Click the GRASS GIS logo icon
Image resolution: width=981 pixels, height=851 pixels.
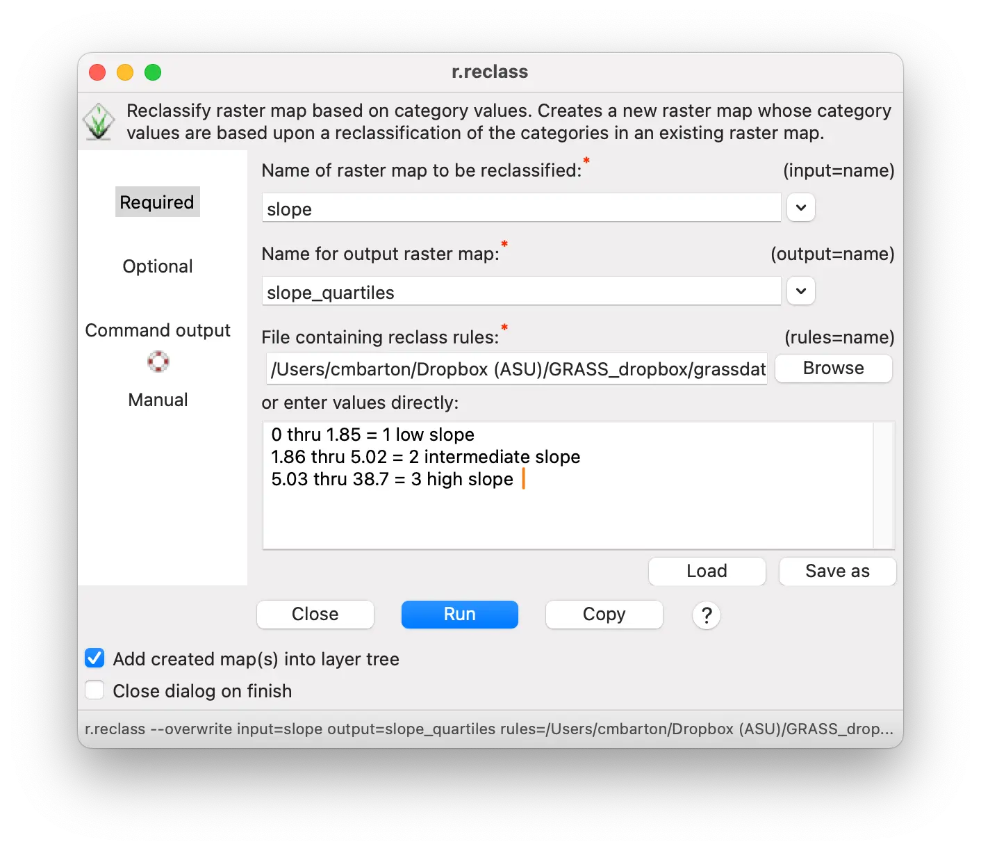coord(99,122)
